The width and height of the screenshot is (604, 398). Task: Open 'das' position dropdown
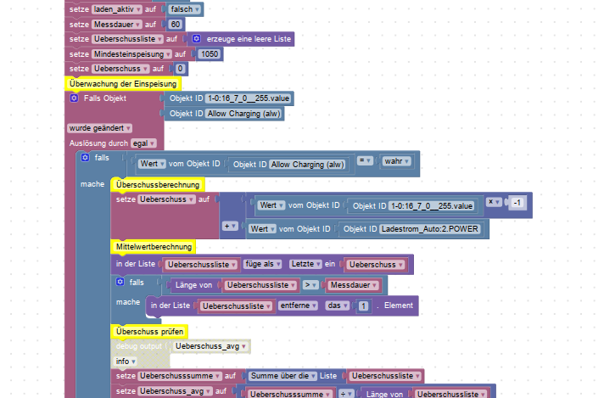pos(338,306)
